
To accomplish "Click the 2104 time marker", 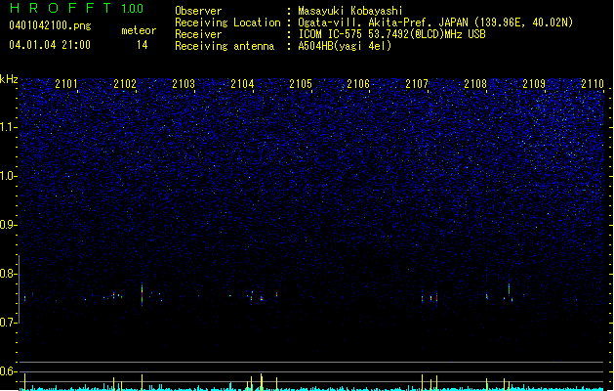I will (x=242, y=84).
